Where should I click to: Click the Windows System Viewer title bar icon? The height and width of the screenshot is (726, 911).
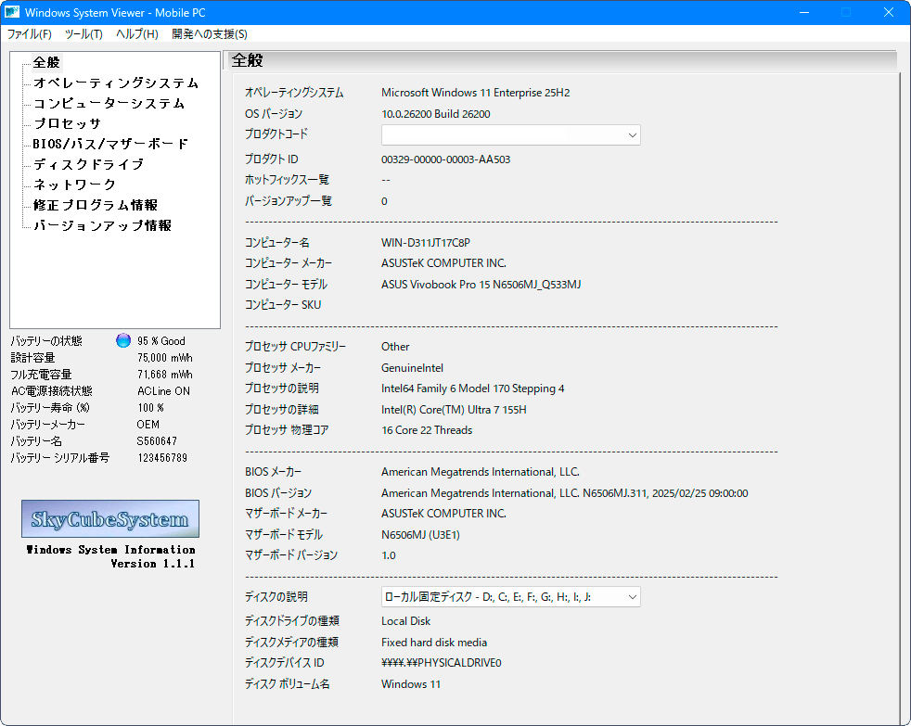(12, 11)
